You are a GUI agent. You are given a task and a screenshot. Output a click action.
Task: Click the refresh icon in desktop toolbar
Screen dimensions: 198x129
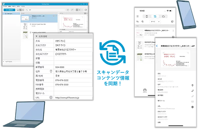(68, 10)
